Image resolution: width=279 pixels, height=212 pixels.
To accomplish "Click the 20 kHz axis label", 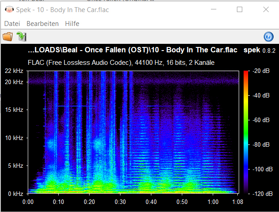I will coord(14,82).
